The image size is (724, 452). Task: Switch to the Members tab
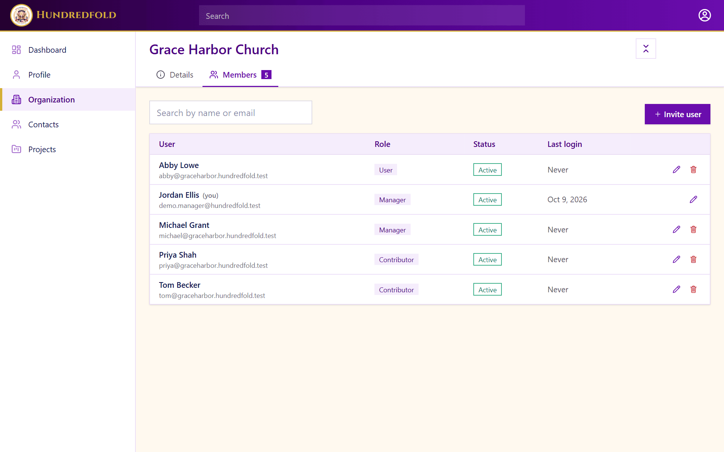click(240, 75)
